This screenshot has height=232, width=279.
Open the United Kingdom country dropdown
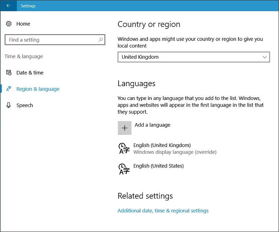194,57
